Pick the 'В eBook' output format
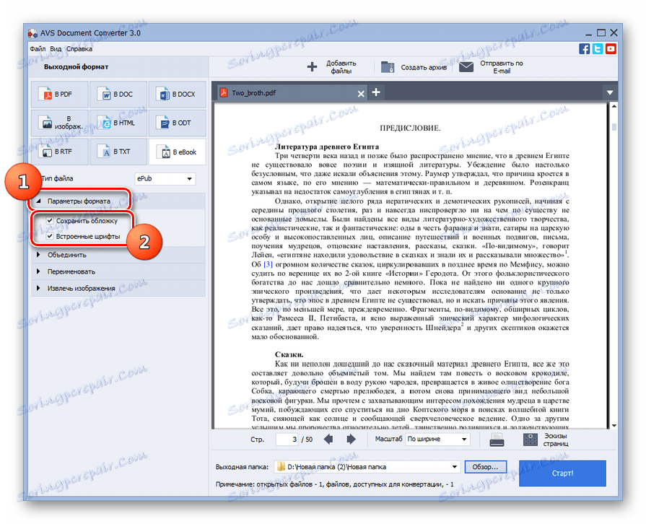This screenshot has height=524, width=646. coord(177,152)
